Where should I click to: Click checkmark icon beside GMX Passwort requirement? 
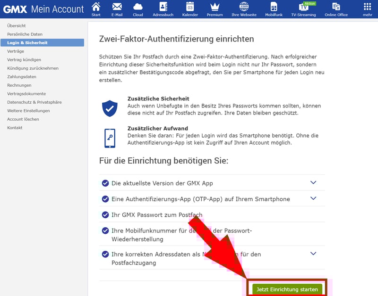pos(105,215)
